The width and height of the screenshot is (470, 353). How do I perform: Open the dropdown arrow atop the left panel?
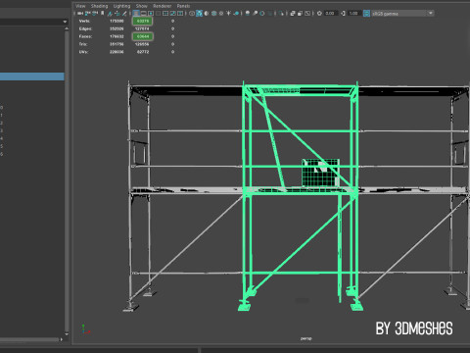[65, 22]
